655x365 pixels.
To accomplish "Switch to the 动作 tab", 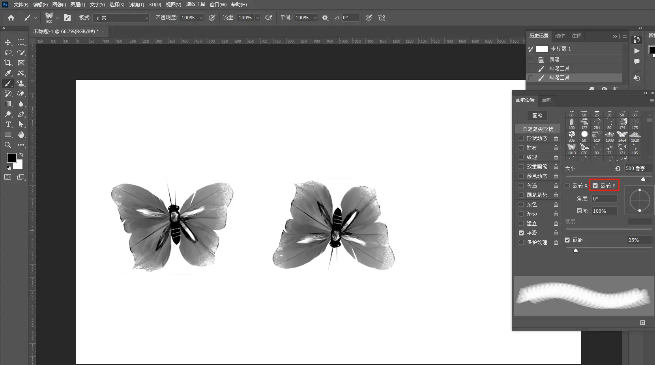I will tap(560, 36).
